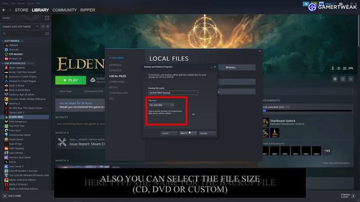Click Back in the Backup and Restore dialog

click(x=169, y=134)
